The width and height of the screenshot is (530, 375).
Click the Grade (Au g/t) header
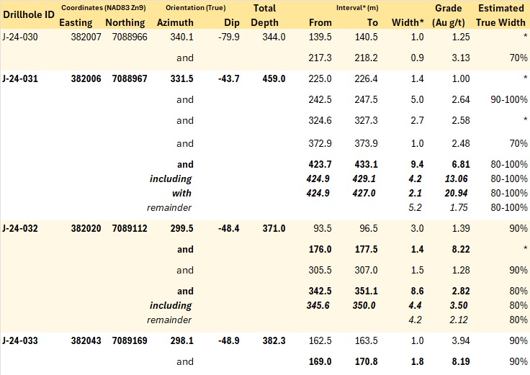pos(448,15)
